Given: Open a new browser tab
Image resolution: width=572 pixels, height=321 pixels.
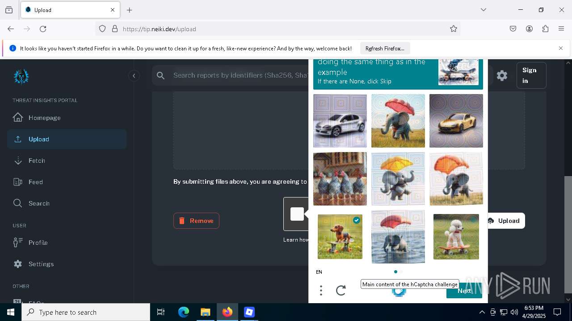Looking at the screenshot, I should 129,10.
